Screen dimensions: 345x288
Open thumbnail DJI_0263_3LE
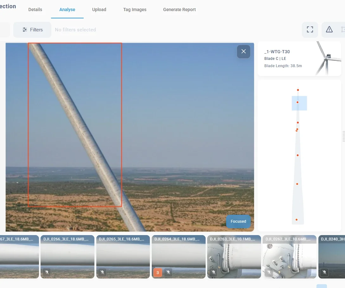234,257
